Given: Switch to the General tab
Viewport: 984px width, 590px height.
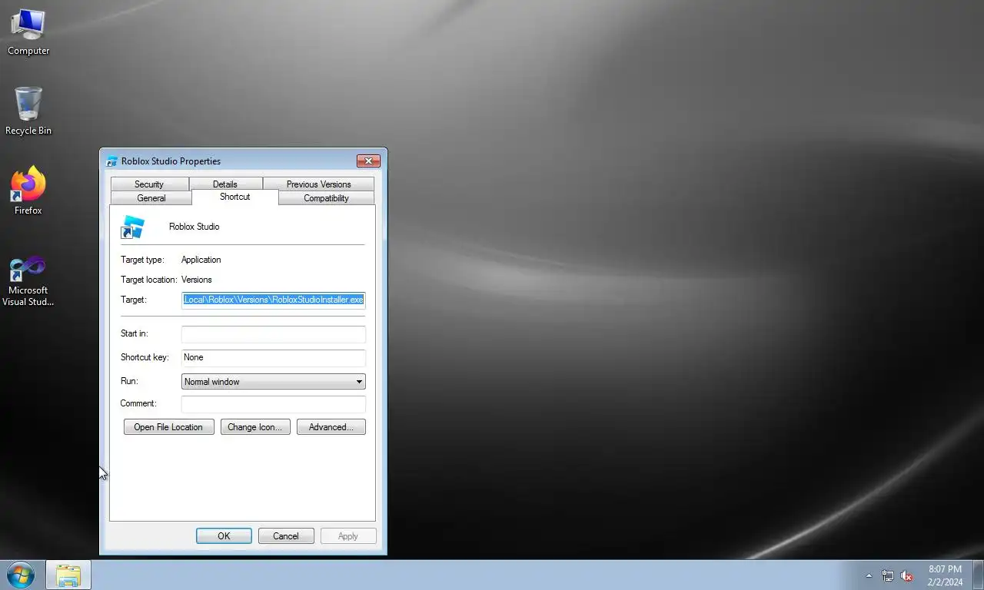Looking at the screenshot, I should (151, 198).
